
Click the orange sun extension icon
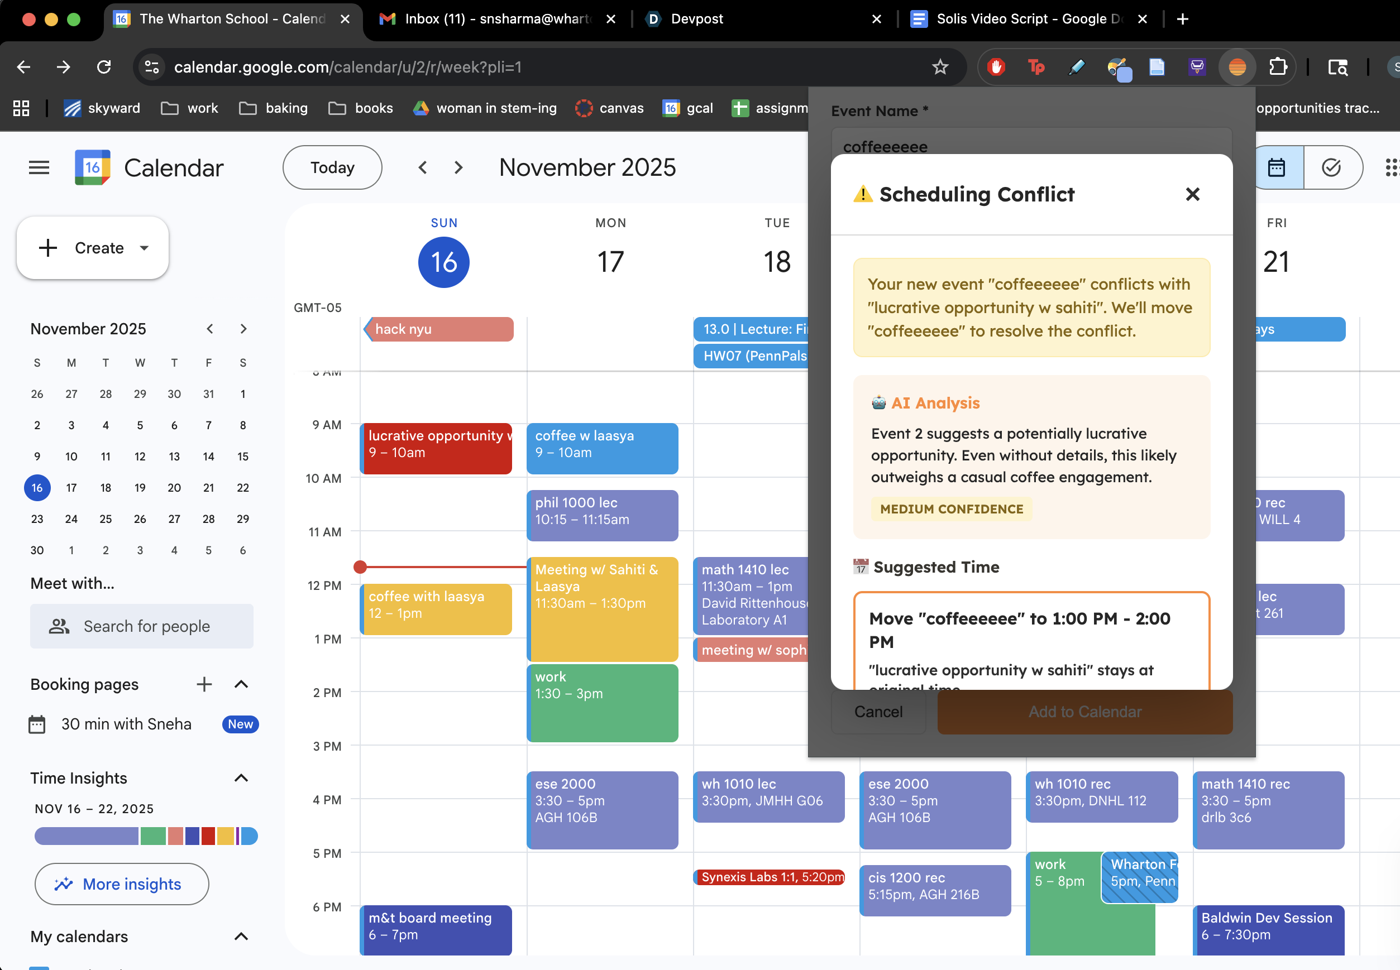pos(1237,67)
